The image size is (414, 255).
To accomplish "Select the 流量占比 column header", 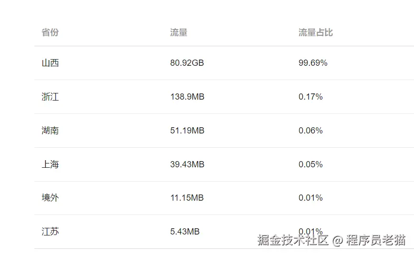I will pos(316,32).
